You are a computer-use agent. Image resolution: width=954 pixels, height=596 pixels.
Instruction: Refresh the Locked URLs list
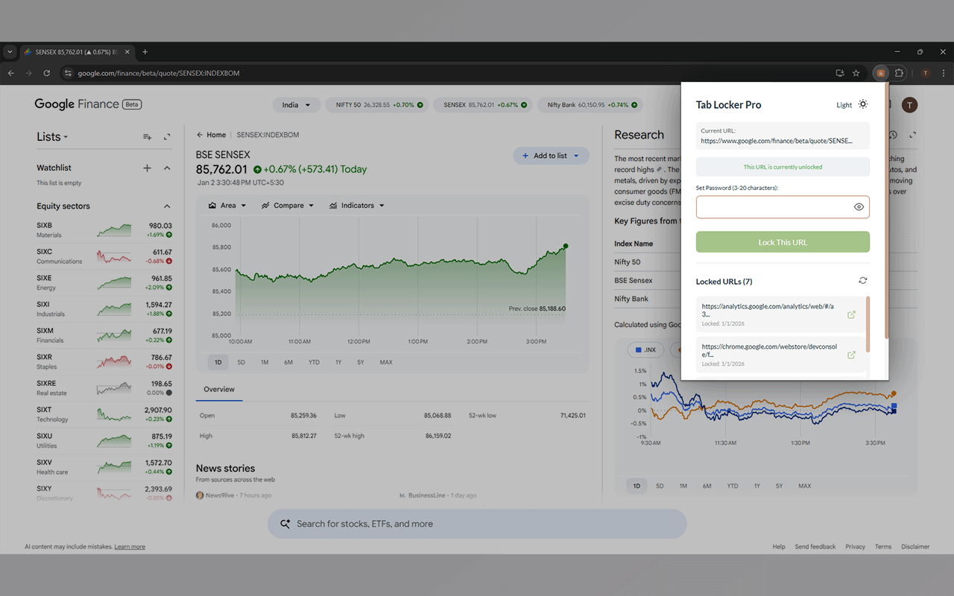[x=863, y=281]
